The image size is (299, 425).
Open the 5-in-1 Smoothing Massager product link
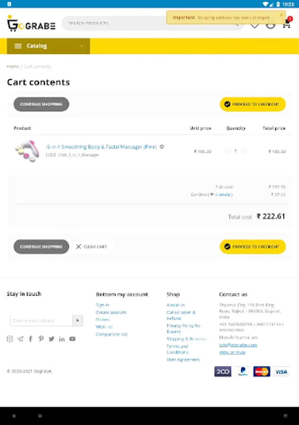click(x=101, y=147)
